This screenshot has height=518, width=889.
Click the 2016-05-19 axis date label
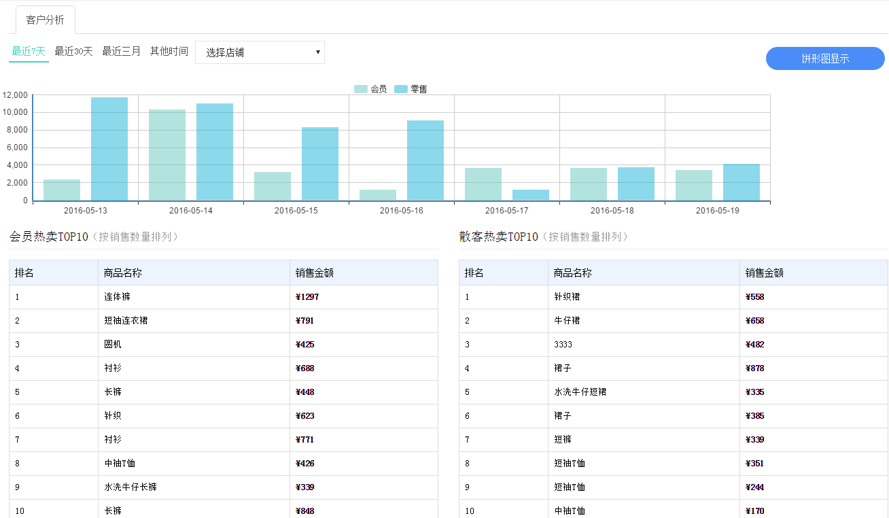click(x=718, y=211)
